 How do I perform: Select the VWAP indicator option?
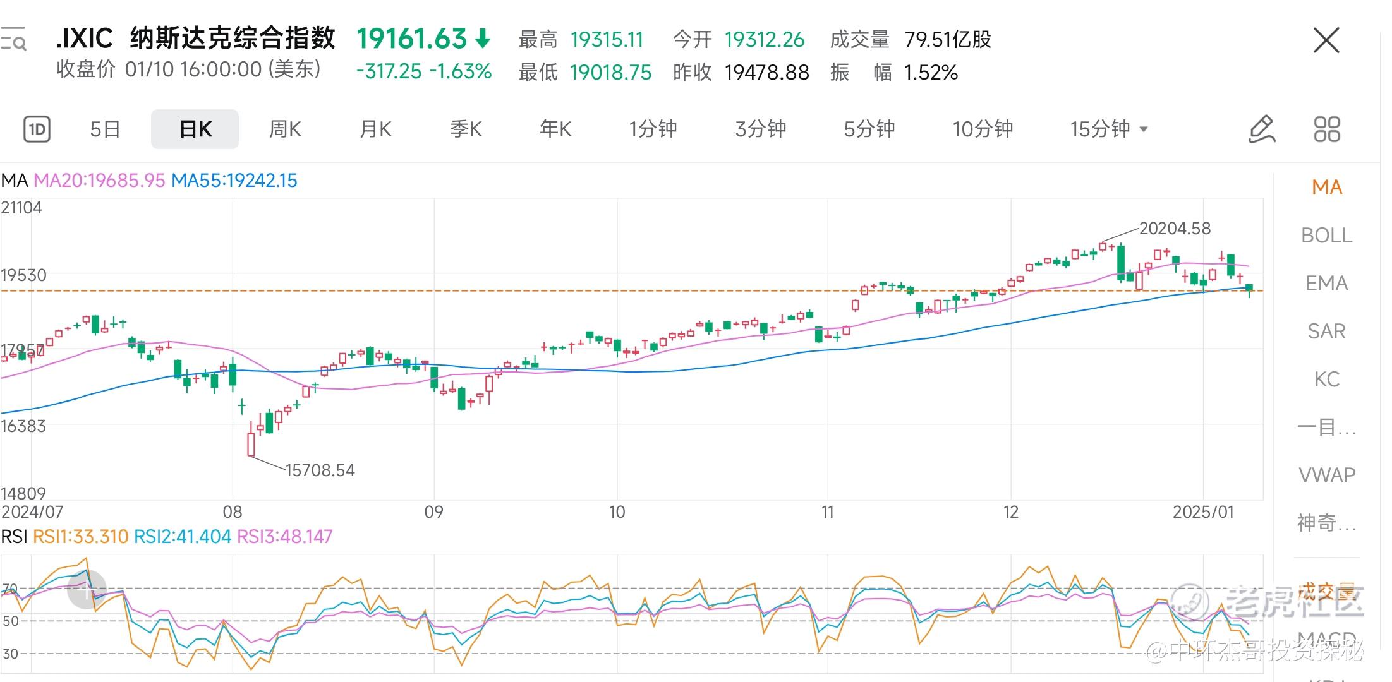pos(1326,475)
